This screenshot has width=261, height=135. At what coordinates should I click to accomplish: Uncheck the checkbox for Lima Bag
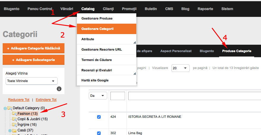click(x=99, y=133)
